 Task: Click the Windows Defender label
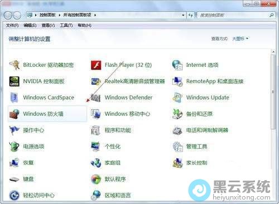pos(128,98)
